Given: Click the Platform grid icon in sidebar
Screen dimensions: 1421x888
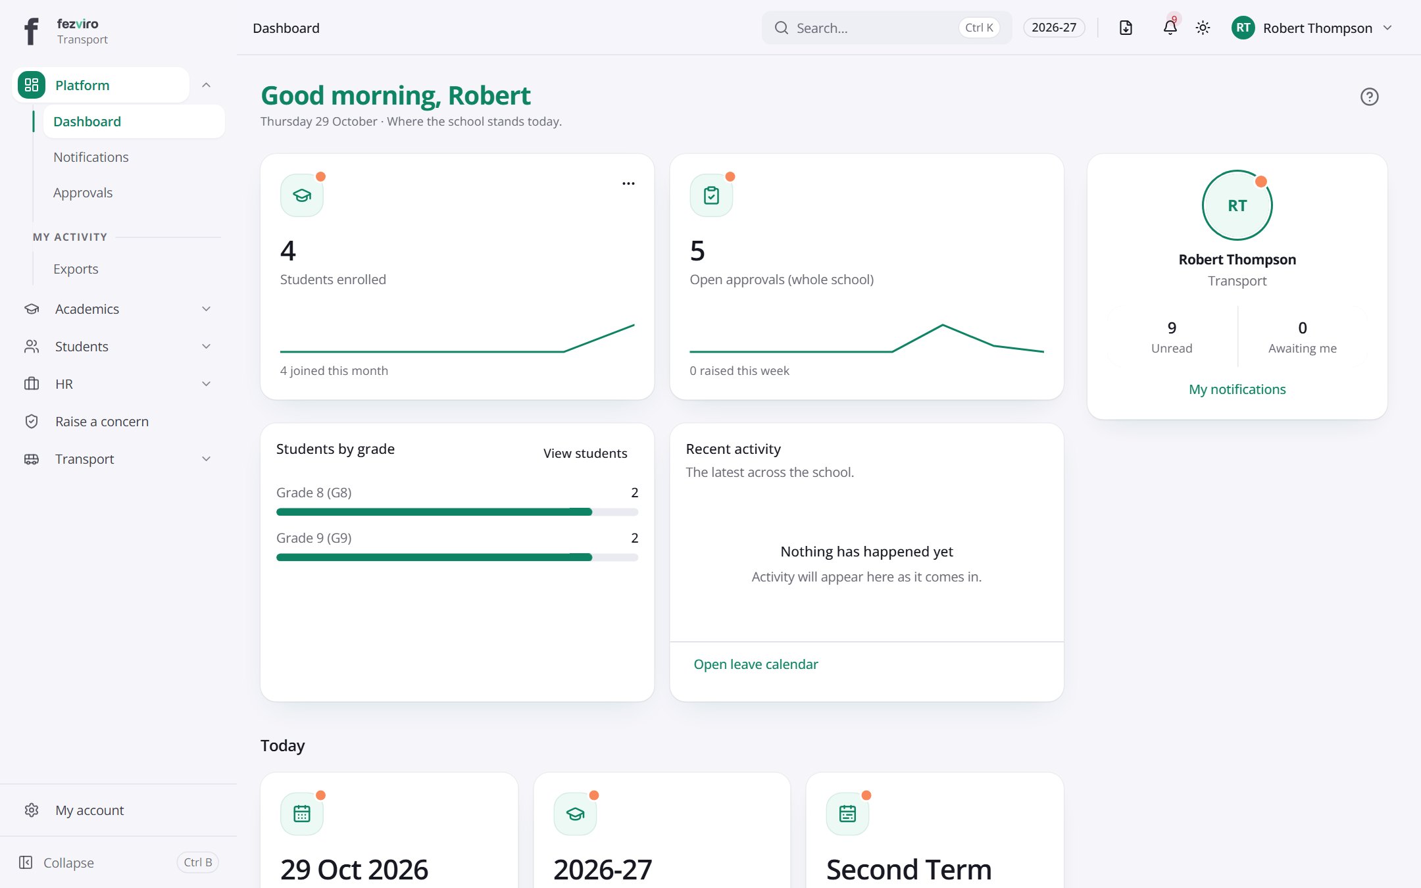Looking at the screenshot, I should coord(32,85).
